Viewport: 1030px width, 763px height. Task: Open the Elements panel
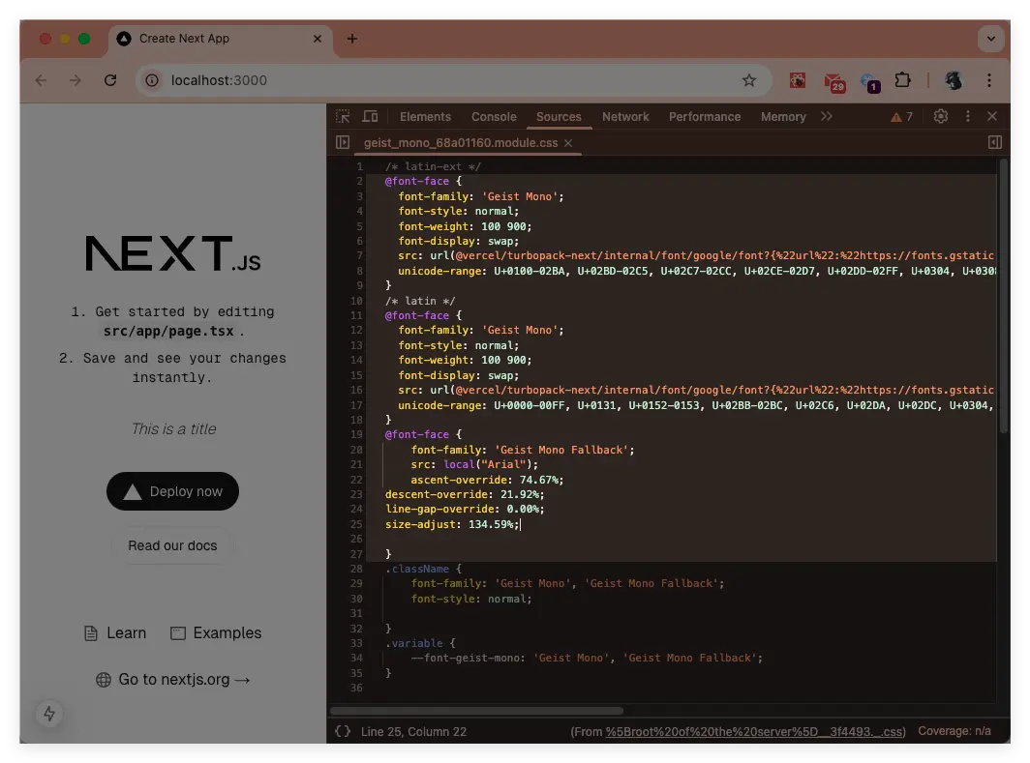click(x=425, y=117)
